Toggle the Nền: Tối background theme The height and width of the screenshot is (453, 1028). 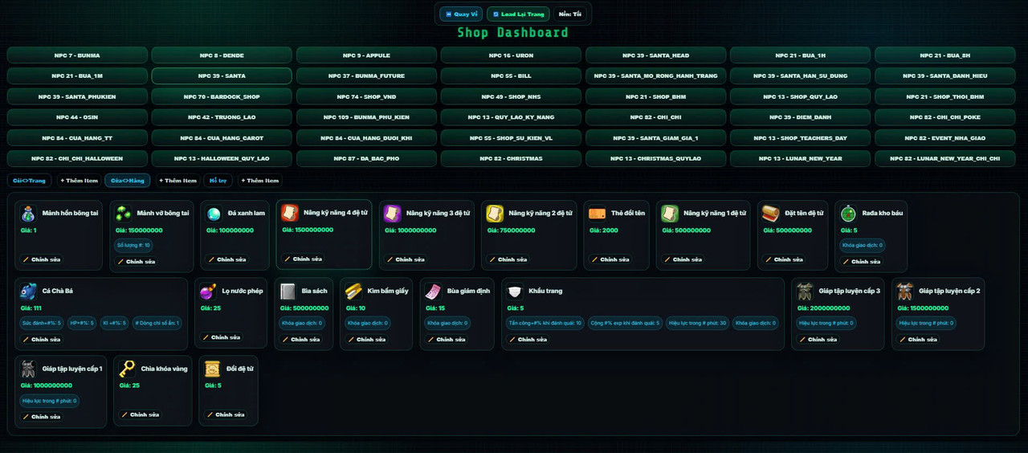point(570,14)
